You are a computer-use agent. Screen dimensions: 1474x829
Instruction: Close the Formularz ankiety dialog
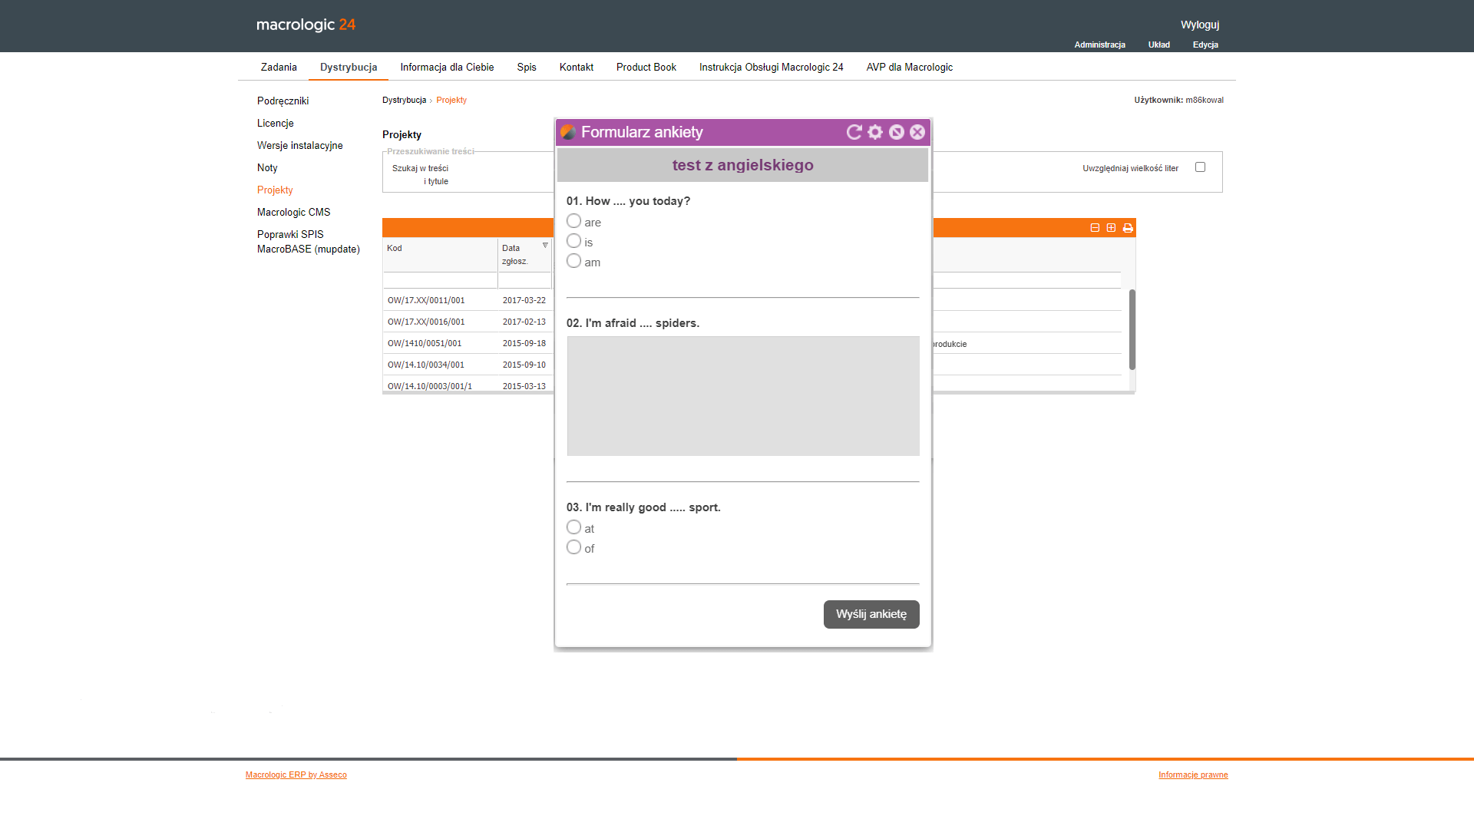click(917, 132)
